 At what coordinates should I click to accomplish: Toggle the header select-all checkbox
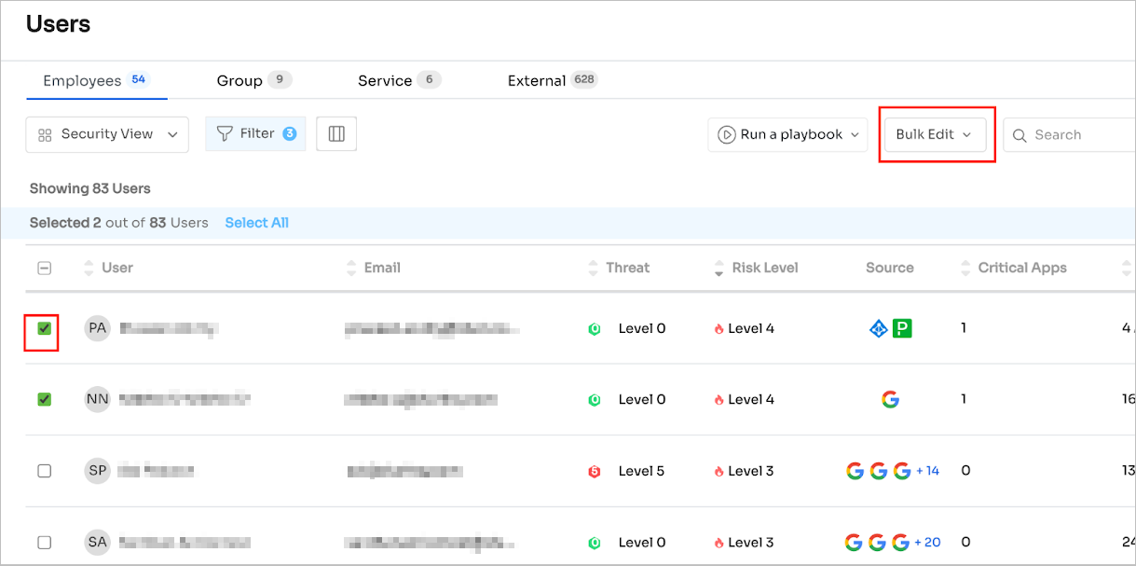tap(44, 269)
